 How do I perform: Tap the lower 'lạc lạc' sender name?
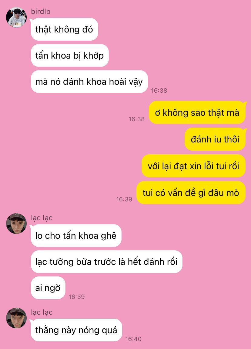tap(42, 312)
